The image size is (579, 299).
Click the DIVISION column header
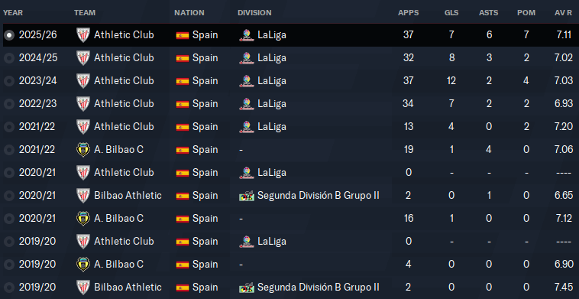[x=254, y=12]
